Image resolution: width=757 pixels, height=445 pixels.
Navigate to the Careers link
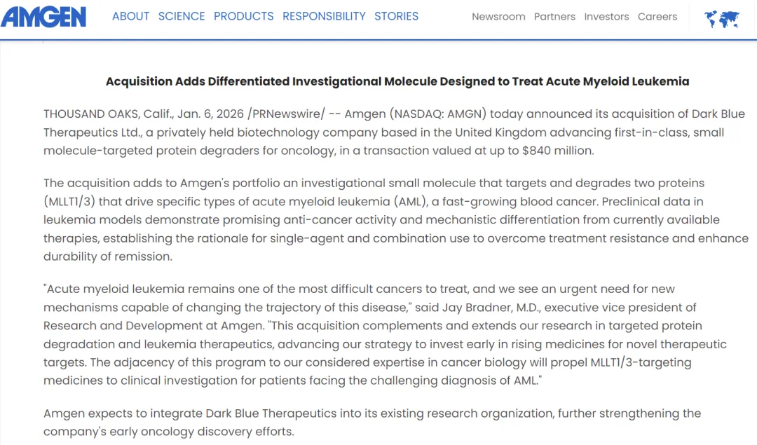pyautogui.click(x=657, y=17)
